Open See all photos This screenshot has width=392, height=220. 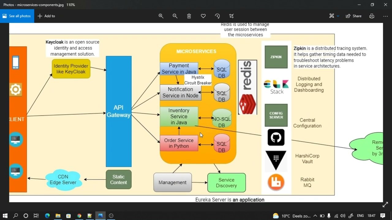point(17,16)
